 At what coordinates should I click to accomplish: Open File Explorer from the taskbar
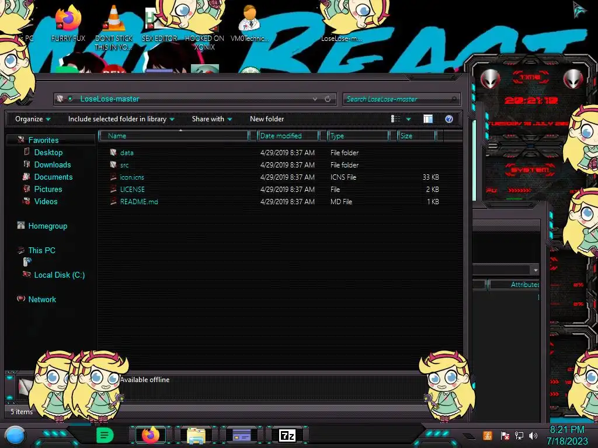coord(196,435)
